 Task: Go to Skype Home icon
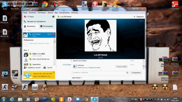[53, 17]
